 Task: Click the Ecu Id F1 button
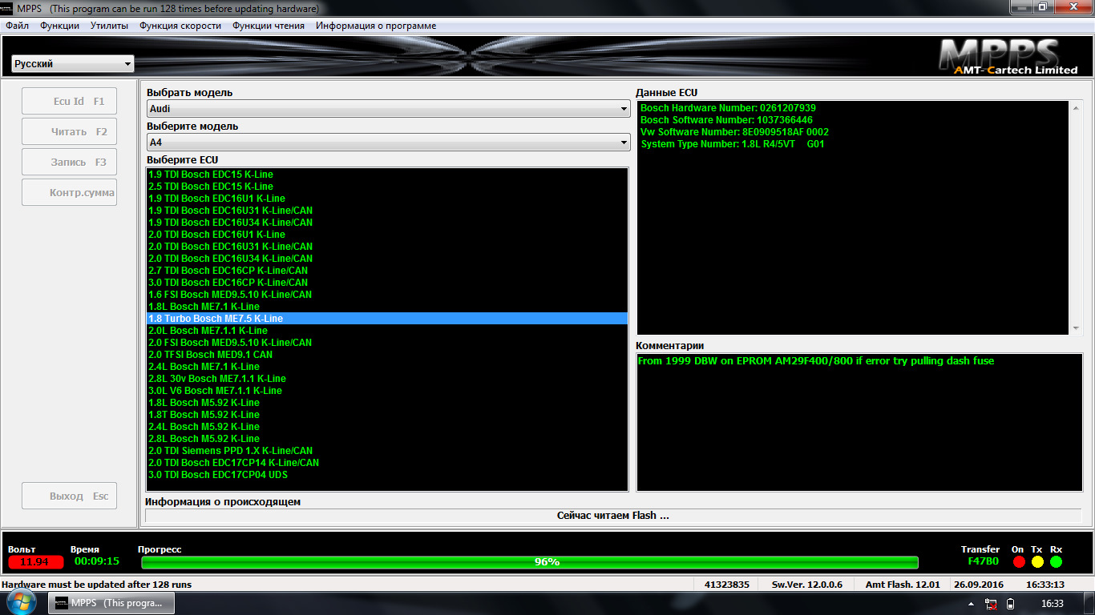pos(69,102)
